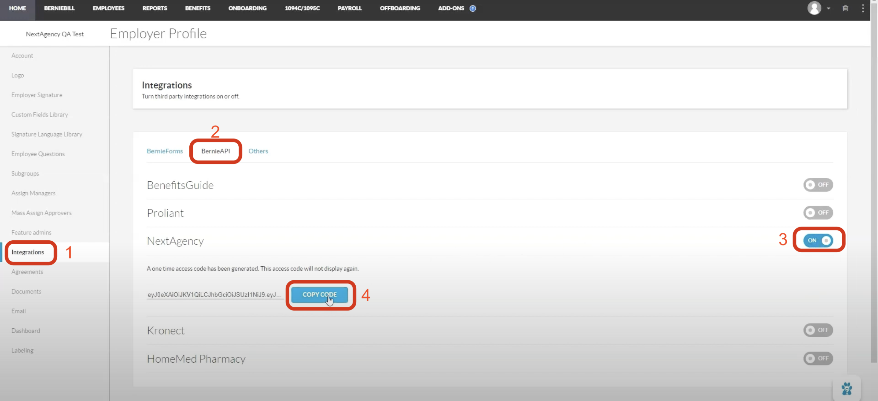Open the Employees menu
Screen dimensions: 878x401
coord(108,8)
